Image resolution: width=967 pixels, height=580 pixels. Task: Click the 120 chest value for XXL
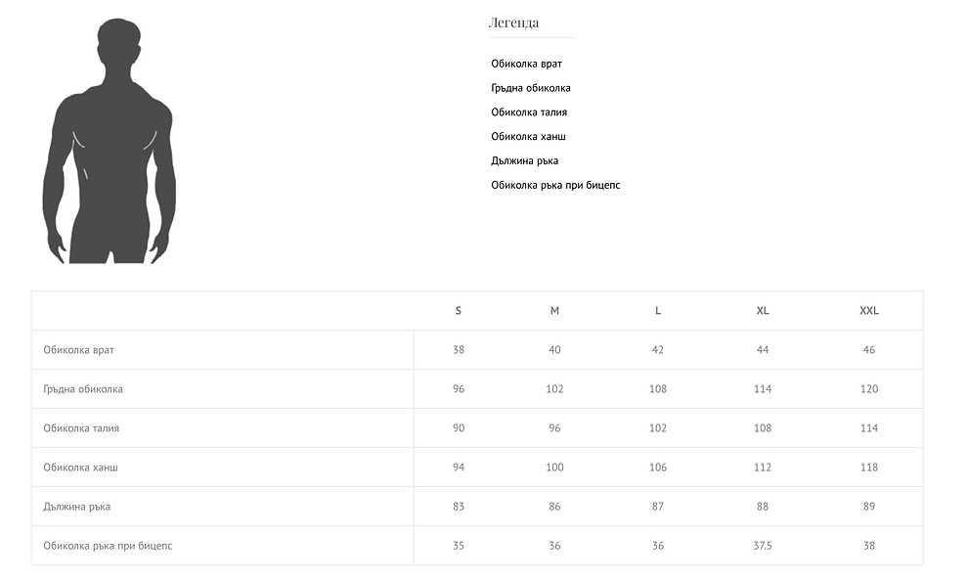tap(869, 389)
